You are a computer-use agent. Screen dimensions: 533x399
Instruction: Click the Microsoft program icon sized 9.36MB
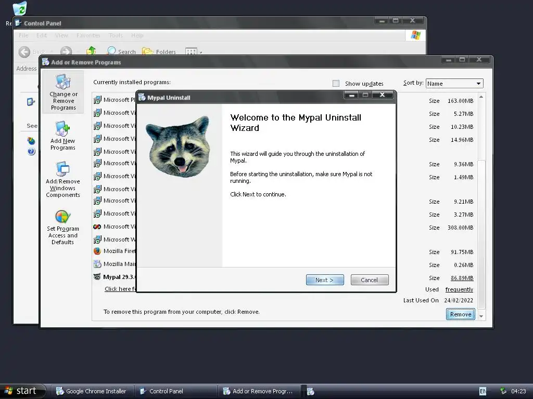pos(97,163)
